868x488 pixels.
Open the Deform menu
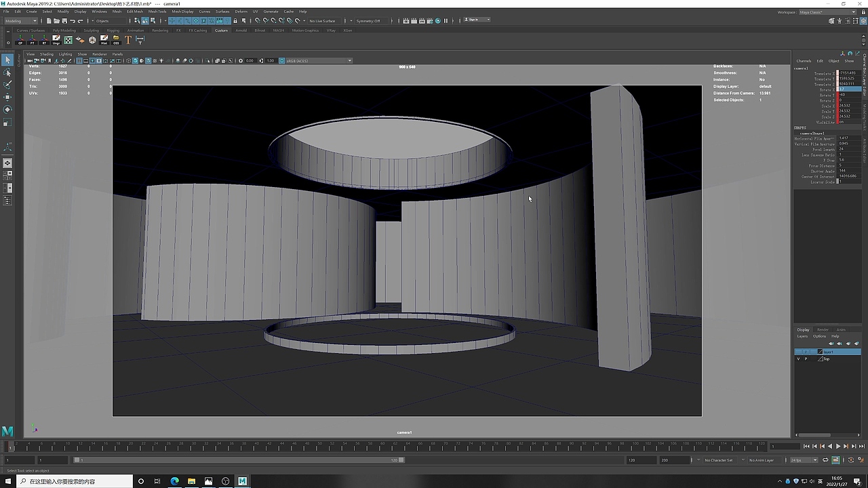click(241, 12)
